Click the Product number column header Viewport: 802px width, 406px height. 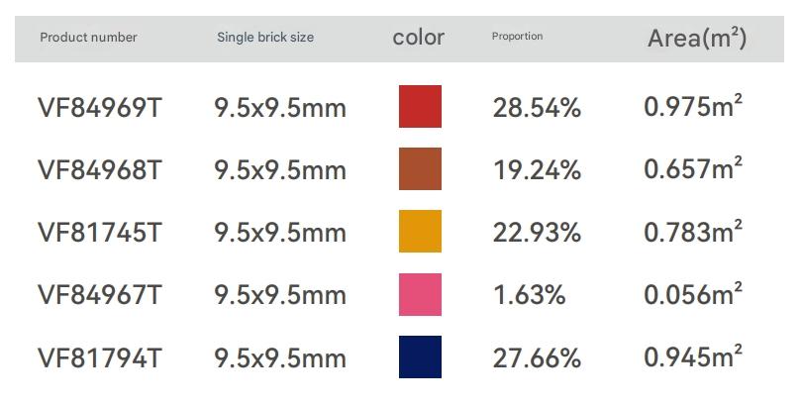pos(88,38)
